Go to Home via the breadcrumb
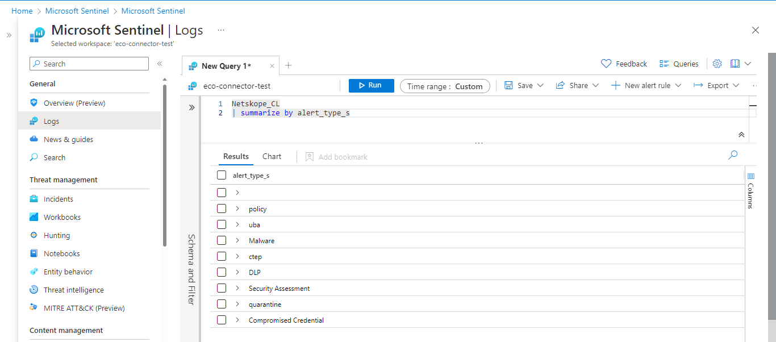Viewport: 776px width, 342px height. point(22,10)
